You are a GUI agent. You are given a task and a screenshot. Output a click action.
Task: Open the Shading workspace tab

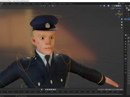pos(34,4)
